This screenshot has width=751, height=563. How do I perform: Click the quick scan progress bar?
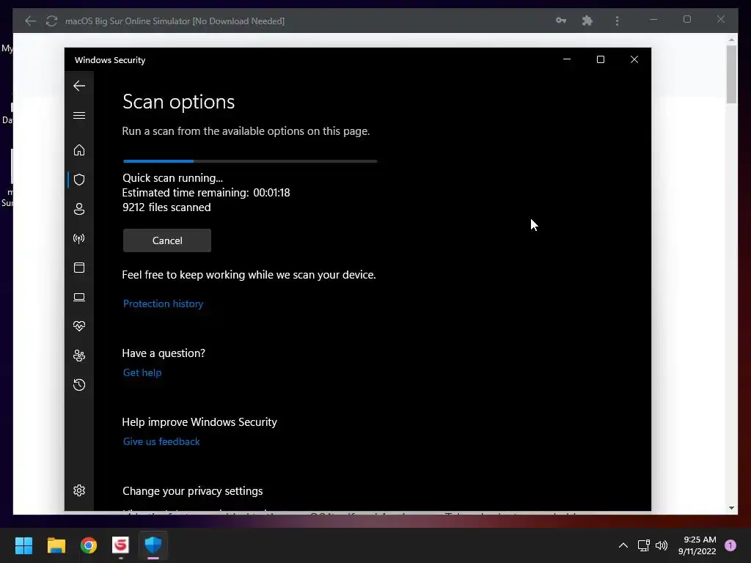point(250,161)
